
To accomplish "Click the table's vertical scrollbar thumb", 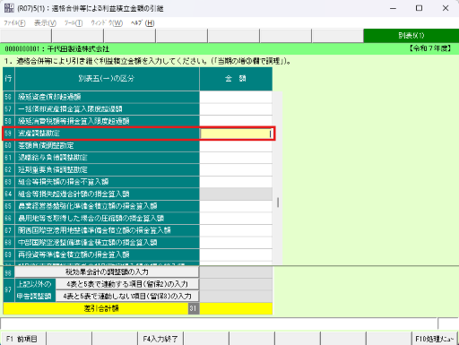I will (x=278, y=203).
